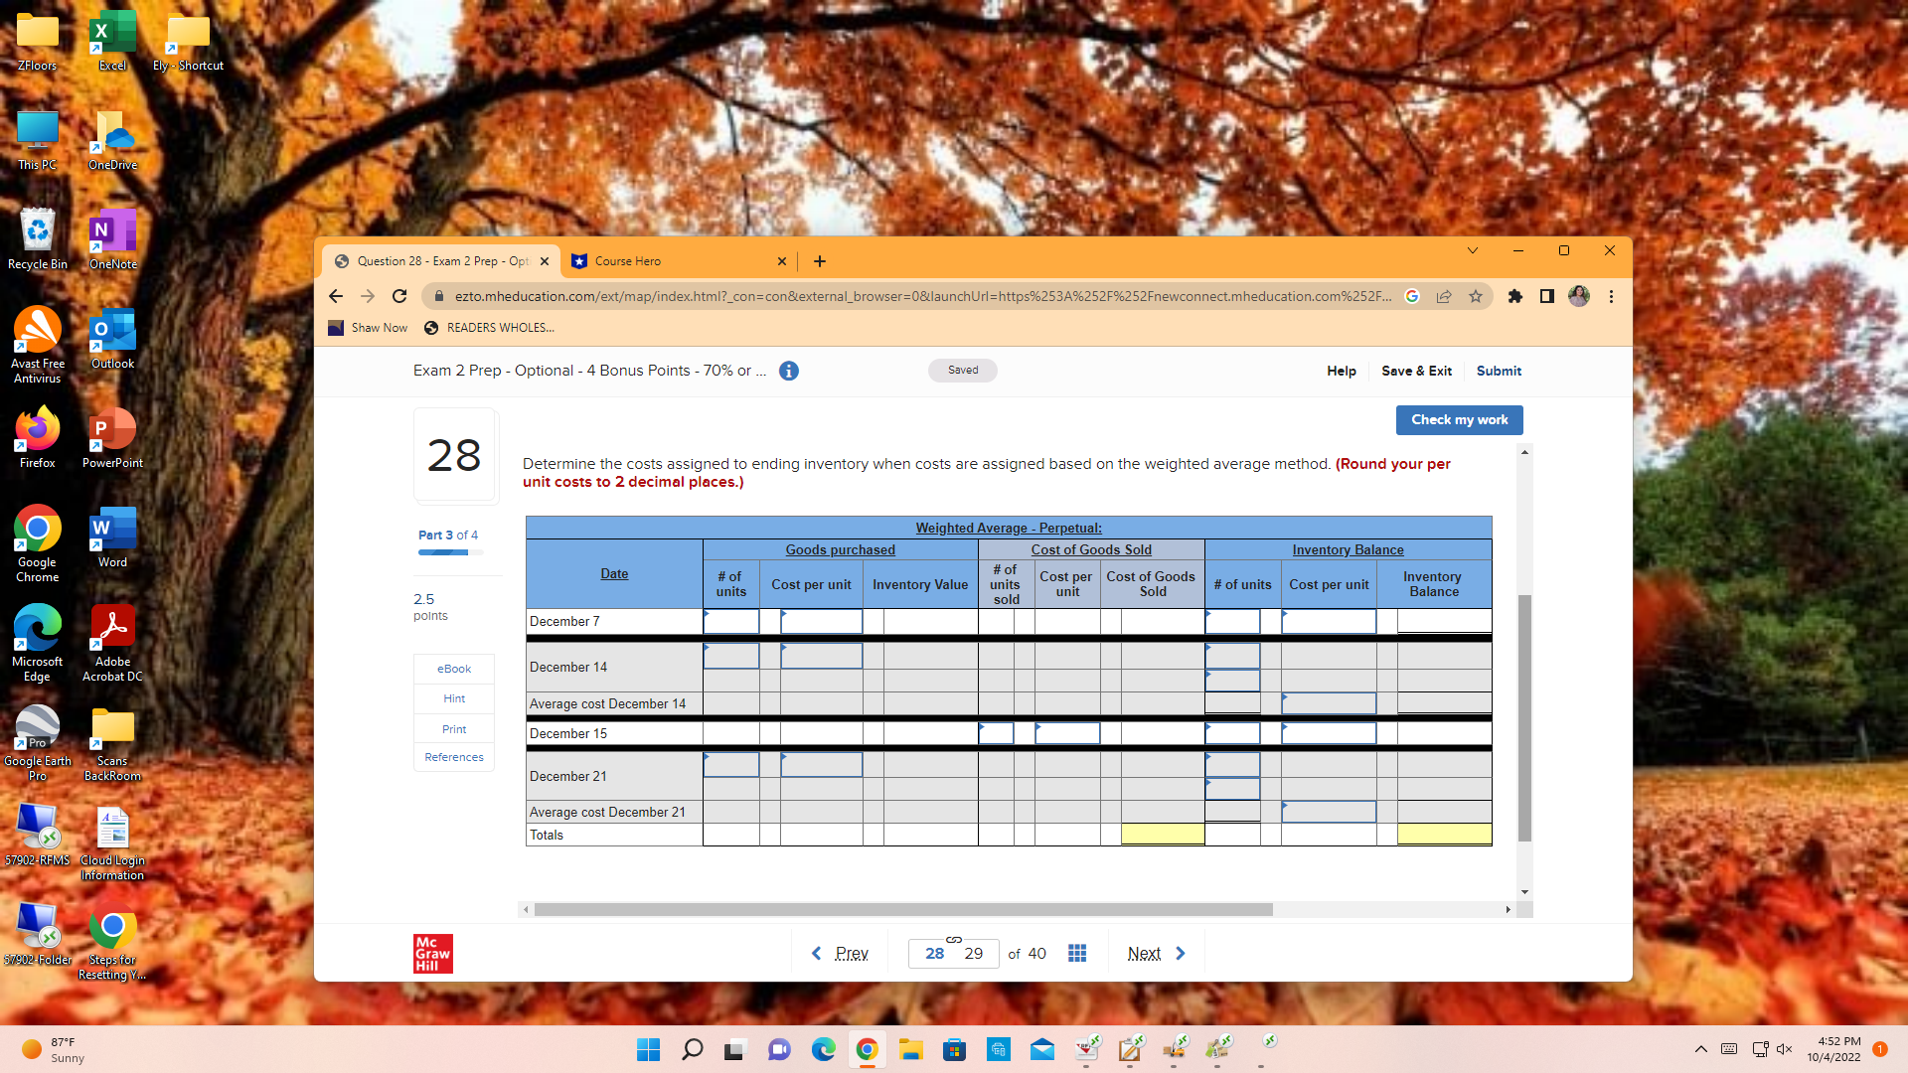Toggle the bookmark star in the address bar

point(1476,296)
